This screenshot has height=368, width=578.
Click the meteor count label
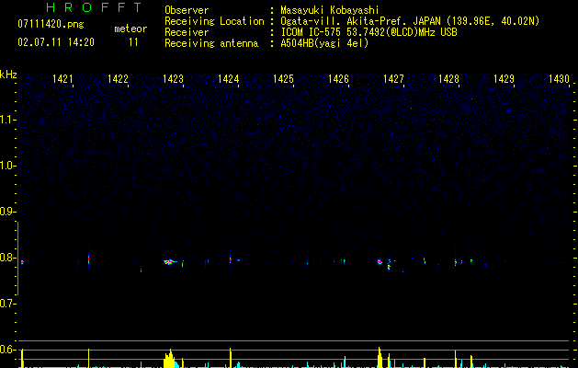pos(130,29)
